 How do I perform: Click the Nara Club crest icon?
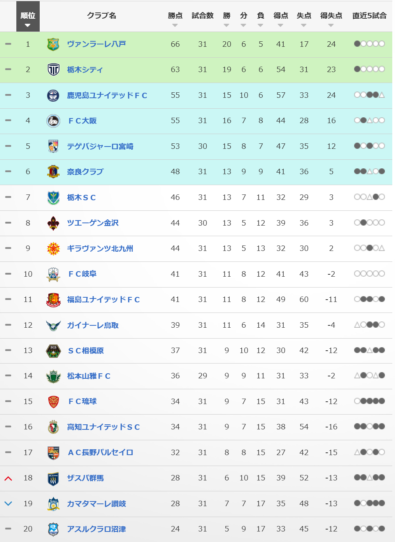coord(53,172)
